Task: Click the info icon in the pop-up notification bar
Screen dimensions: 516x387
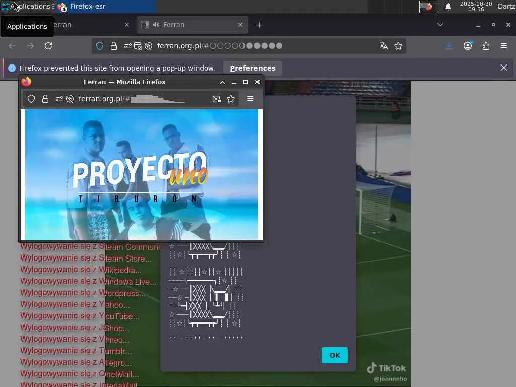Action: [x=12, y=68]
